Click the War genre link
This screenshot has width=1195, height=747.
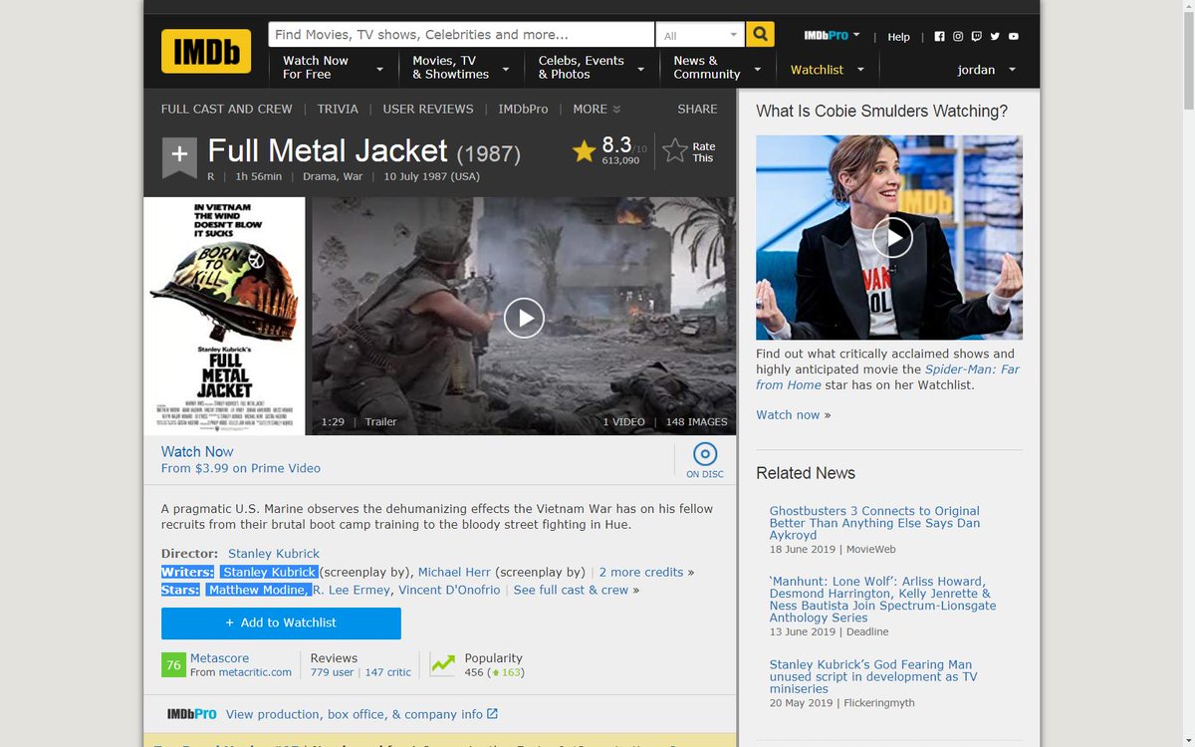click(353, 176)
